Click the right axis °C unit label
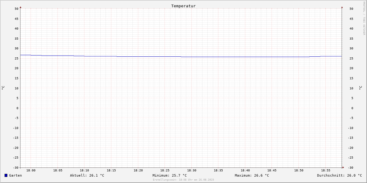 (360, 88)
